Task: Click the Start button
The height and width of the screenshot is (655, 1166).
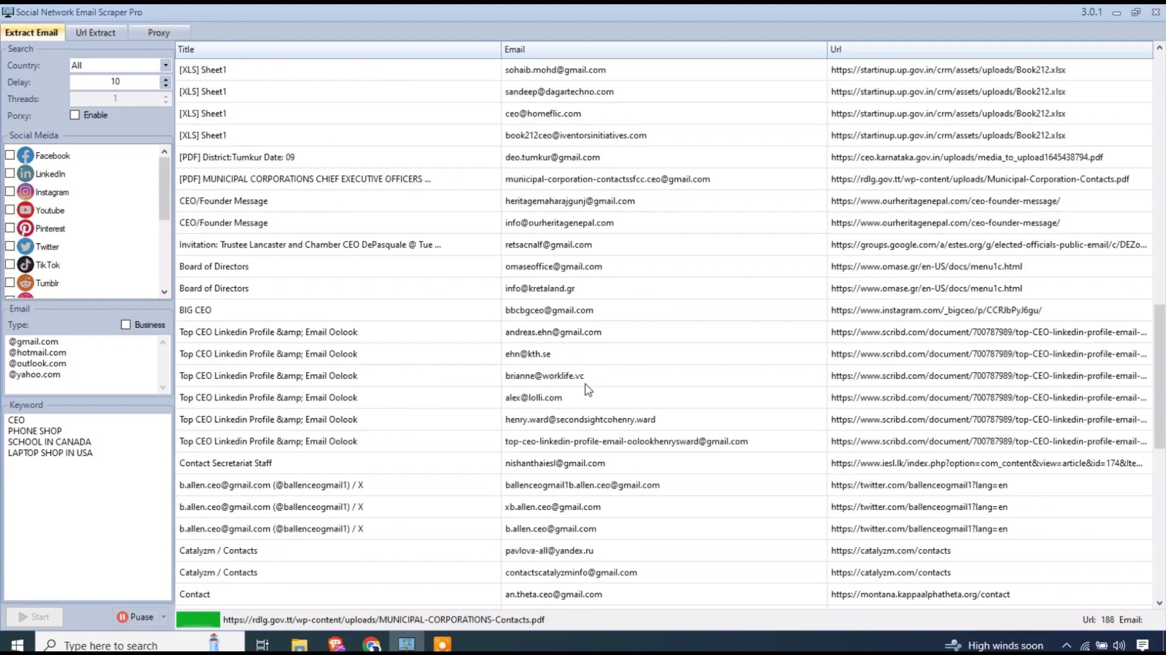Action: pos(34,617)
